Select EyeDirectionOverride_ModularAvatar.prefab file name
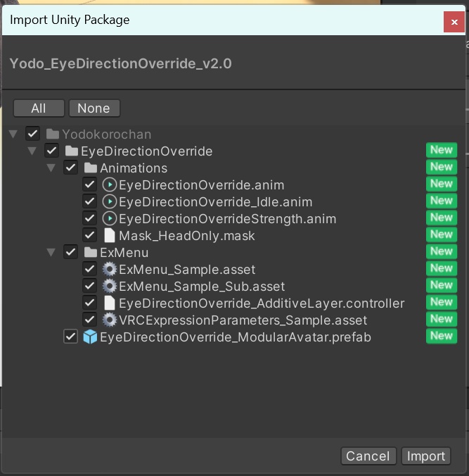 pyautogui.click(x=236, y=337)
